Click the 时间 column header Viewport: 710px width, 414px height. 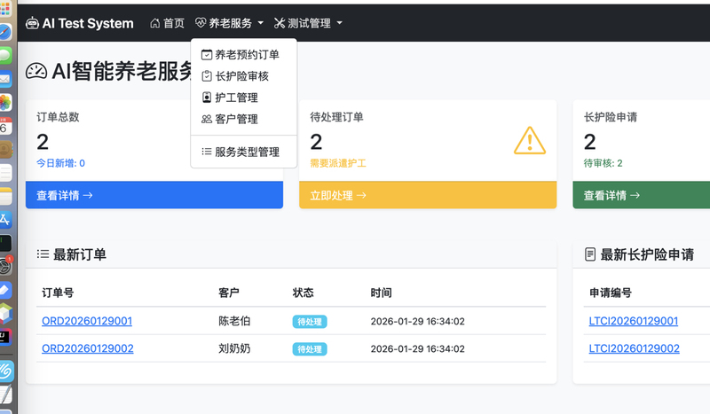[x=381, y=293]
